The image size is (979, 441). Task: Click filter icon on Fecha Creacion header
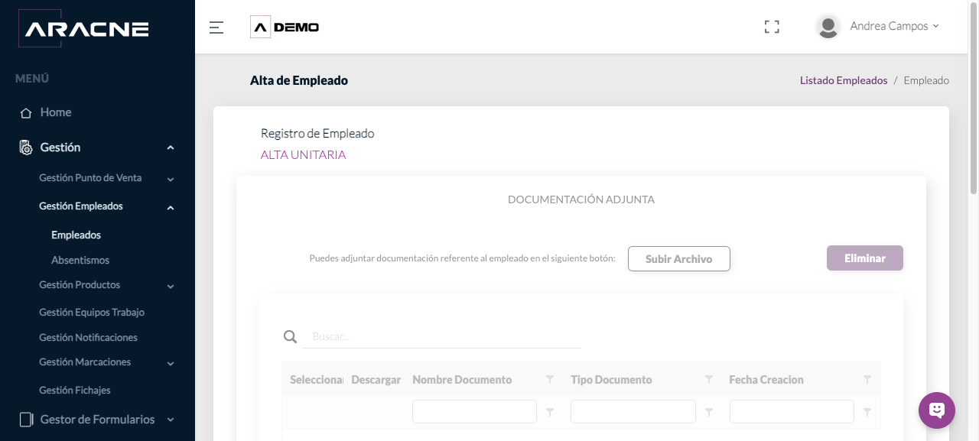[867, 380]
